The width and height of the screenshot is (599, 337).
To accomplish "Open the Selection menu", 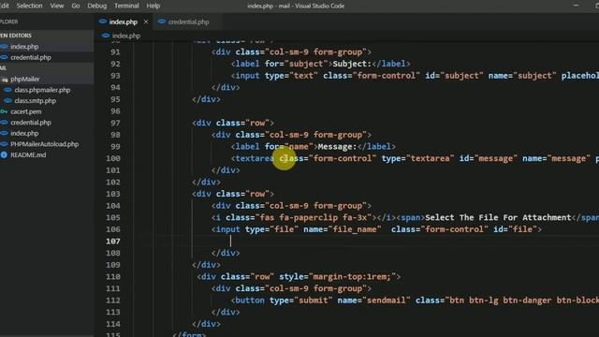I will tap(29, 6).
